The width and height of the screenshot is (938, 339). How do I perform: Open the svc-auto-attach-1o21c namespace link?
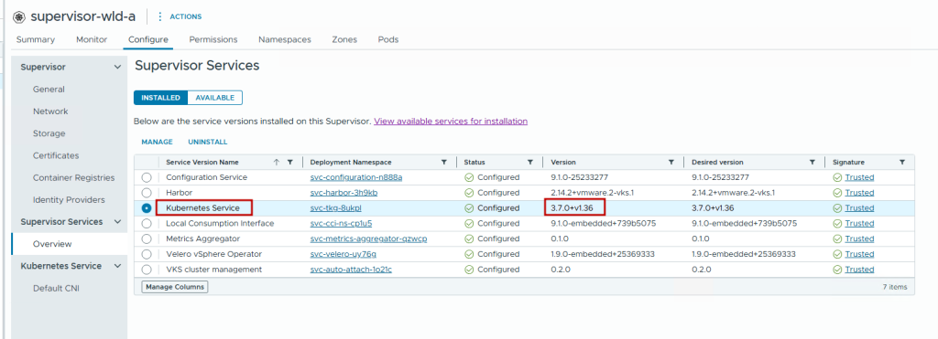[x=351, y=270]
